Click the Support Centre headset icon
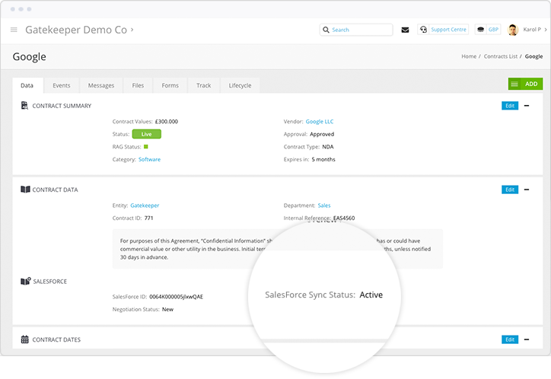 coord(423,30)
